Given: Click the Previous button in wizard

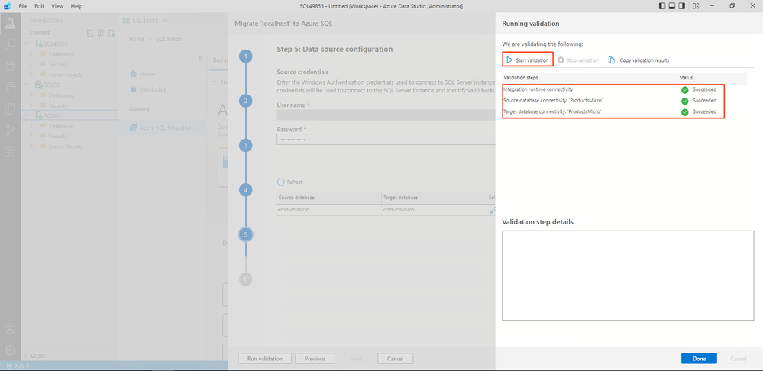Looking at the screenshot, I should [315, 358].
